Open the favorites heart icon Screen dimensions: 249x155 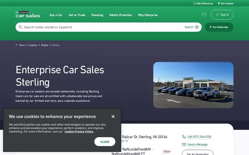coord(204,15)
